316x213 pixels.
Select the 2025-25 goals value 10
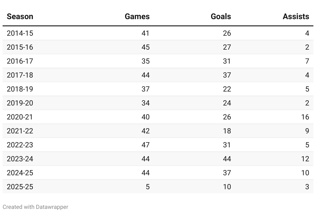pyautogui.click(x=227, y=187)
